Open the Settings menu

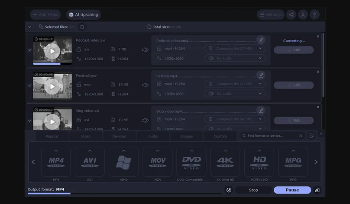coord(271,15)
